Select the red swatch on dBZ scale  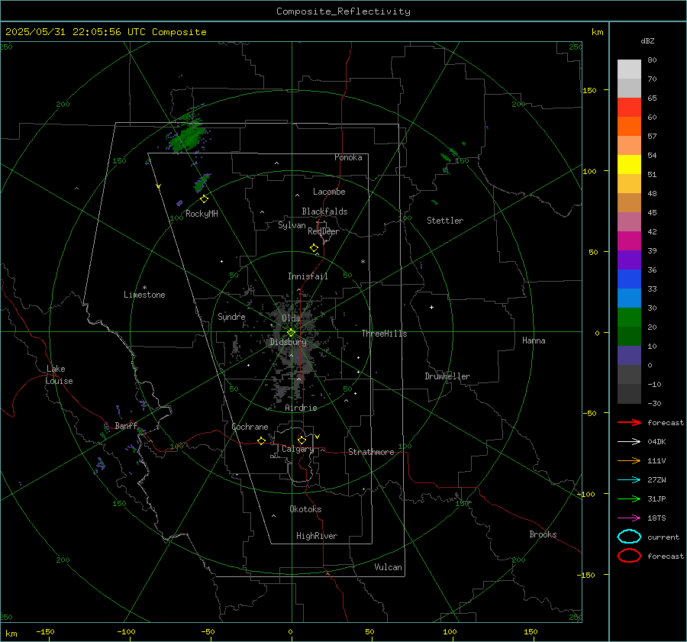pyautogui.click(x=629, y=107)
